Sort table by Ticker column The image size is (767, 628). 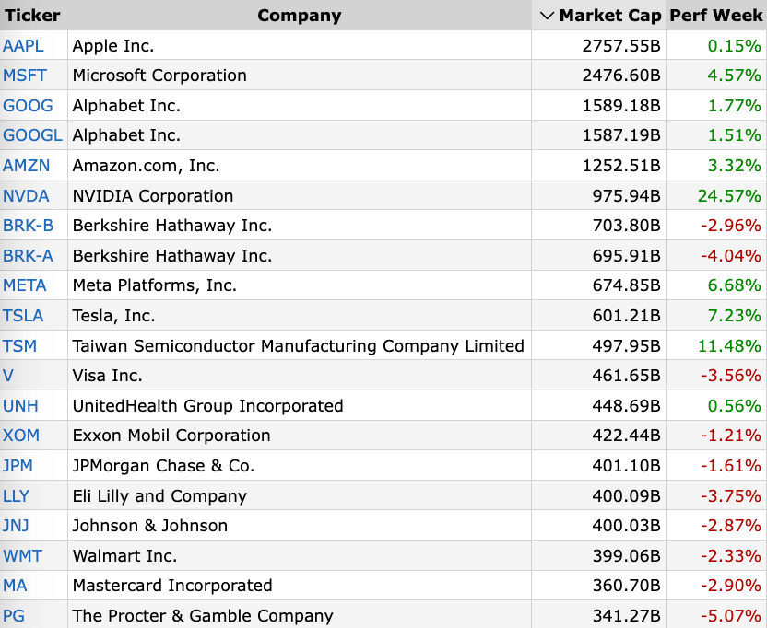click(x=32, y=16)
